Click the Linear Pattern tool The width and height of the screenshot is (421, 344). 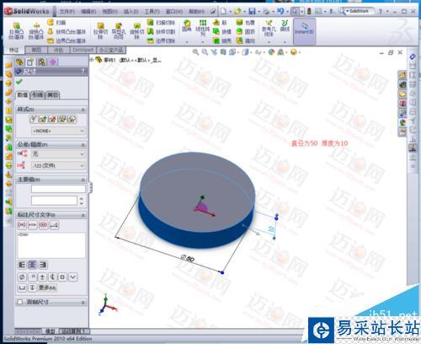click(202, 28)
